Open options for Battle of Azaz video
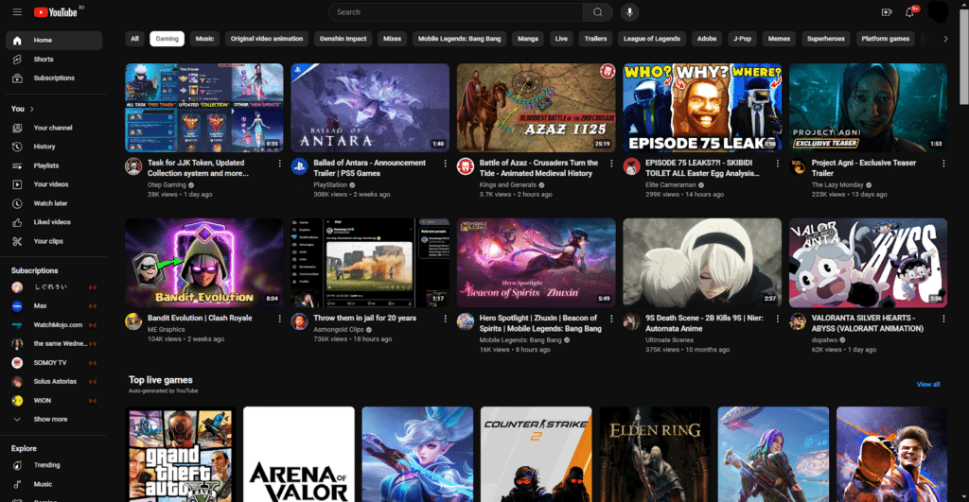969x502 pixels. (x=611, y=164)
